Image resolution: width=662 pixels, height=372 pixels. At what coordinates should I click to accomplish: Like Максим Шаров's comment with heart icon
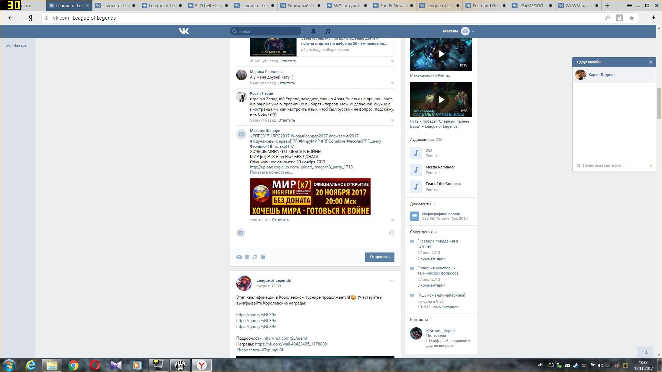pyautogui.click(x=392, y=220)
